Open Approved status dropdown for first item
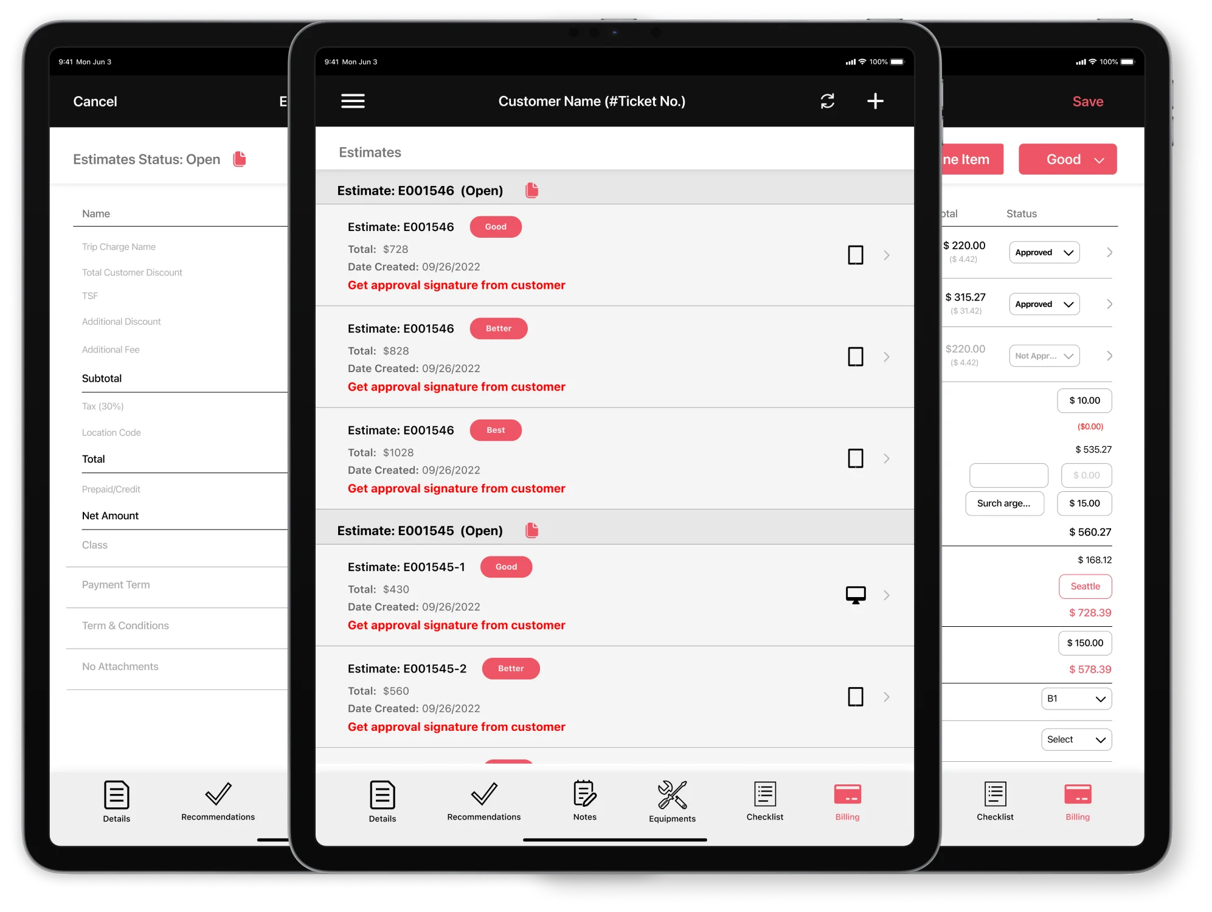 coord(1045,252)
